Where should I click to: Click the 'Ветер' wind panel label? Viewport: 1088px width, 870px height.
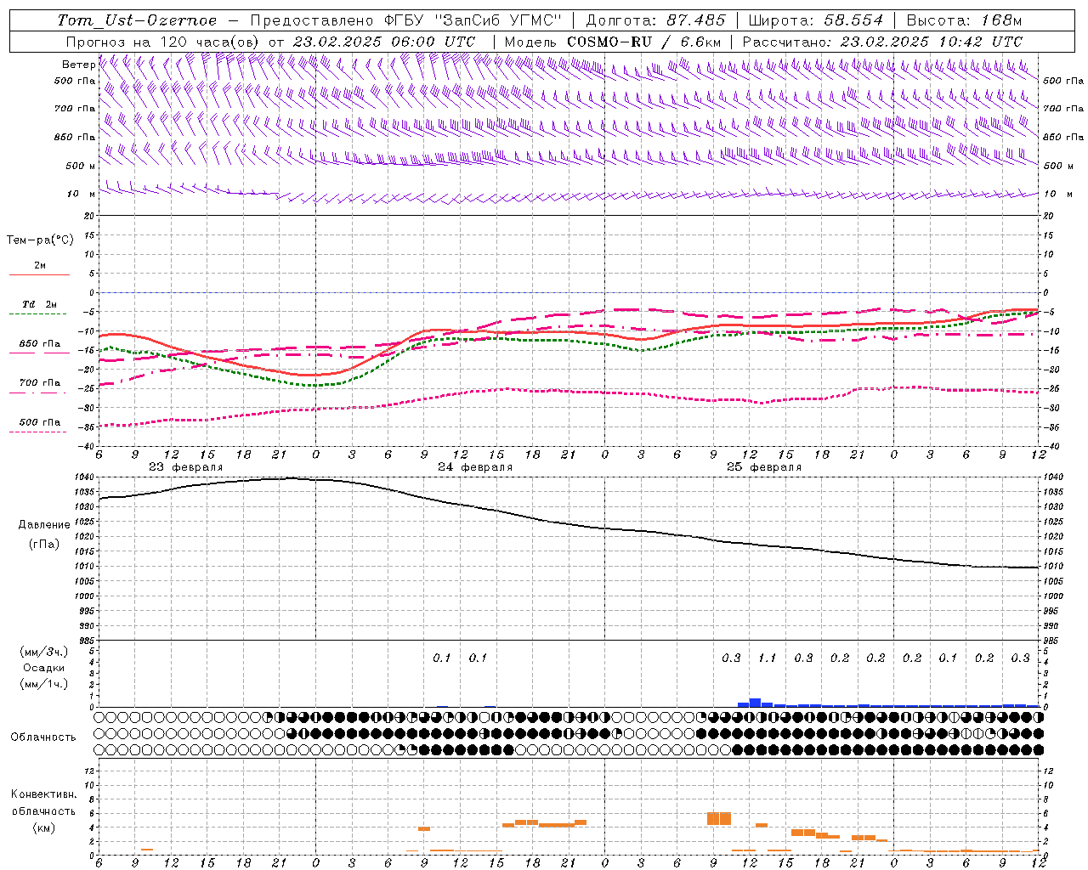coord(78,65)
